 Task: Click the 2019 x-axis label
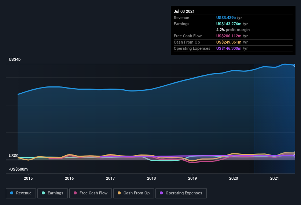pyautogui.click(x=192, y=178)
